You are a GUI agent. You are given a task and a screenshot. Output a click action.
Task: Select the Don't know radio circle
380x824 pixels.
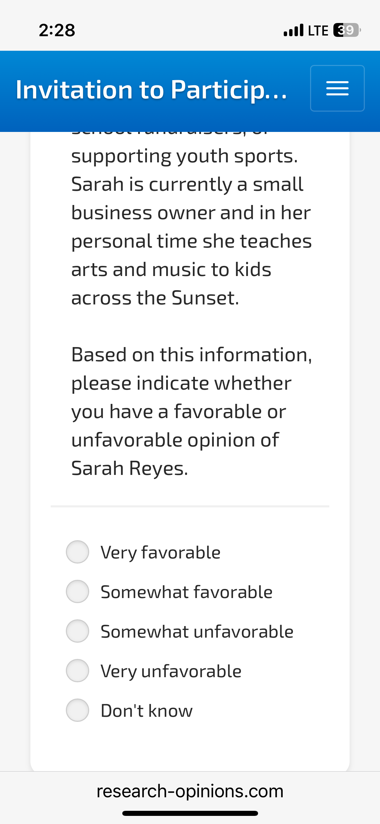[x=78, y=710]
